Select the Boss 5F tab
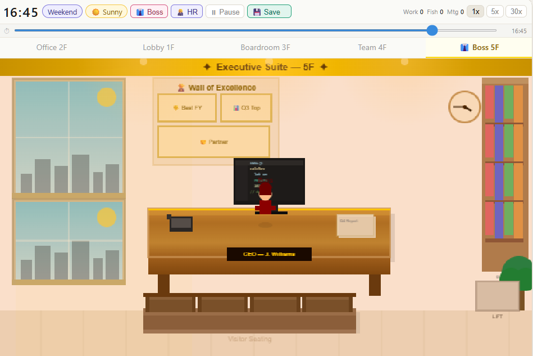 click(479, 47)
